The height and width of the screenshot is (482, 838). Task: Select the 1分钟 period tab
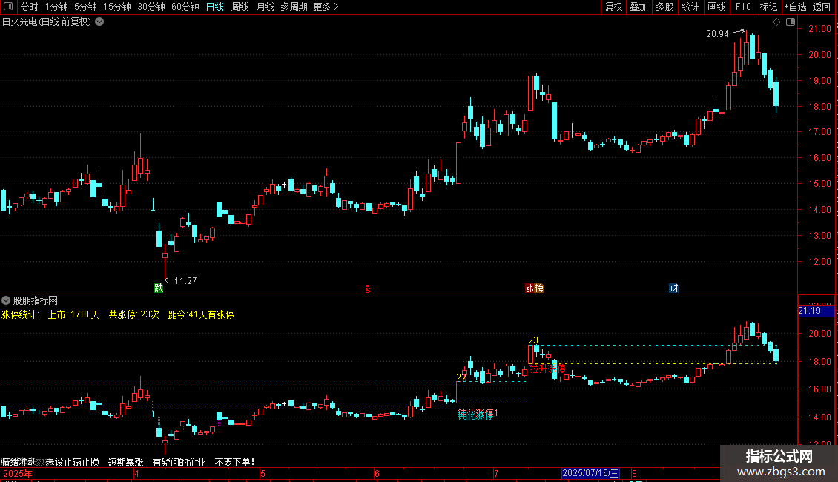(x=56, y=7)
